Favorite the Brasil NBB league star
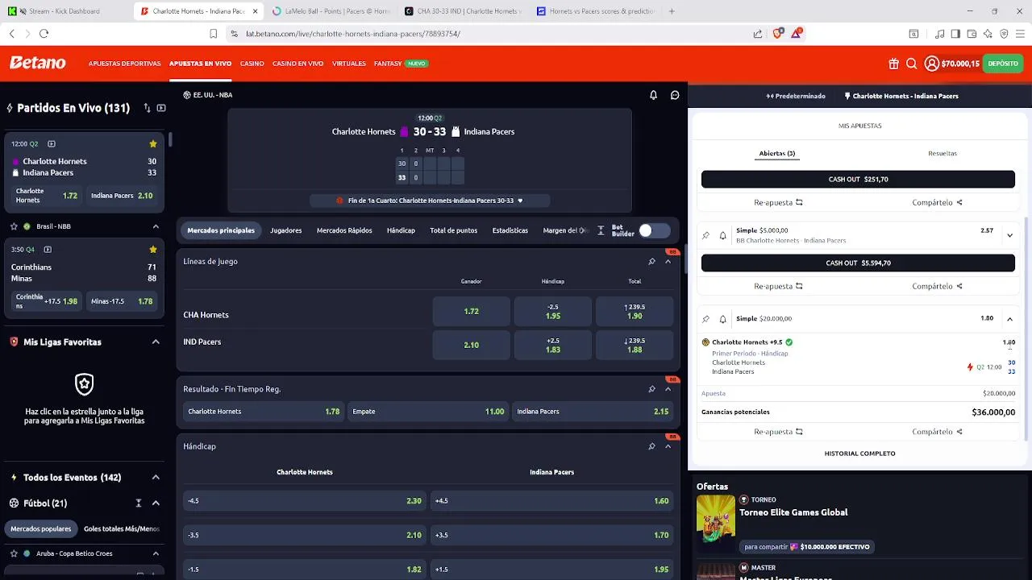 point(14,226)
